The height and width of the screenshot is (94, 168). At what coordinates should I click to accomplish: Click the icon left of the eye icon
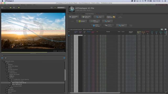coord(14,8)
